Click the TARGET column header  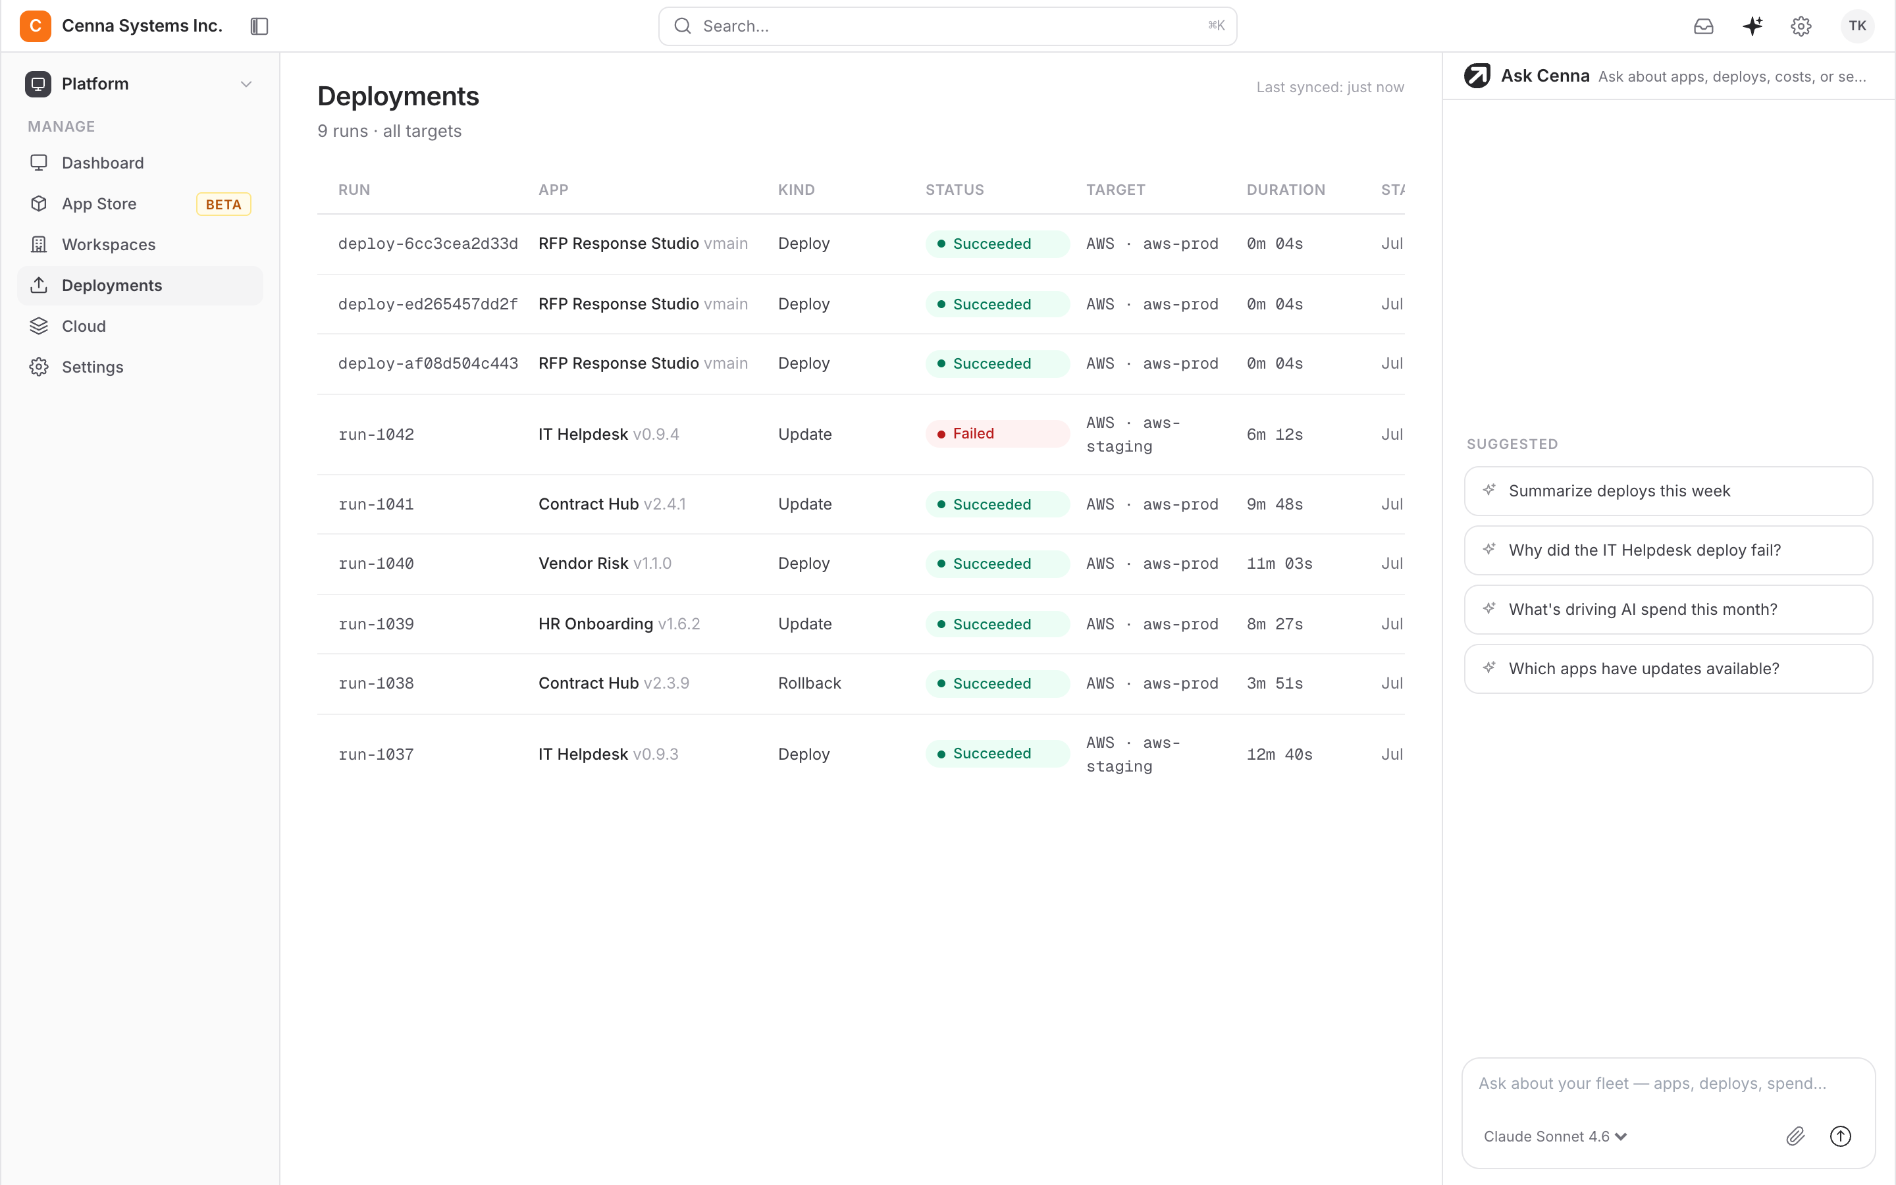click(x=1116, y=190)
